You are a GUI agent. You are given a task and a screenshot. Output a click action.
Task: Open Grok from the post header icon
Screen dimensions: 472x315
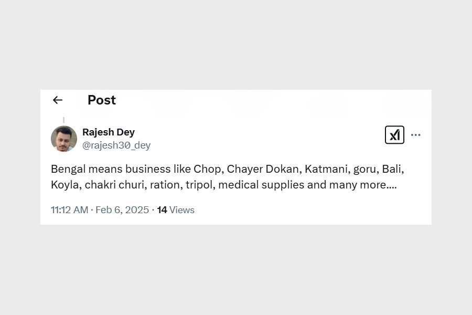pos(394,135)
